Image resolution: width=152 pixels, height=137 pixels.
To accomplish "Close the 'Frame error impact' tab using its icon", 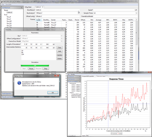I will click(107, 76).
